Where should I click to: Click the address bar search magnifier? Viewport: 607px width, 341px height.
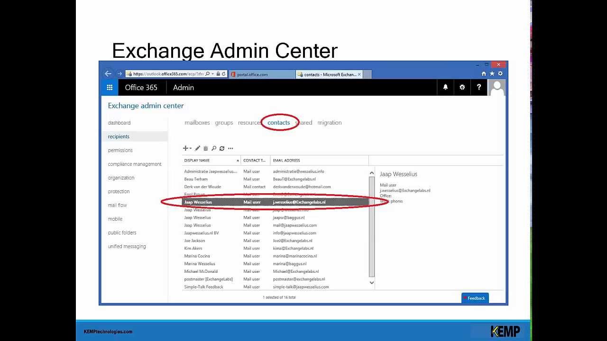208,74
